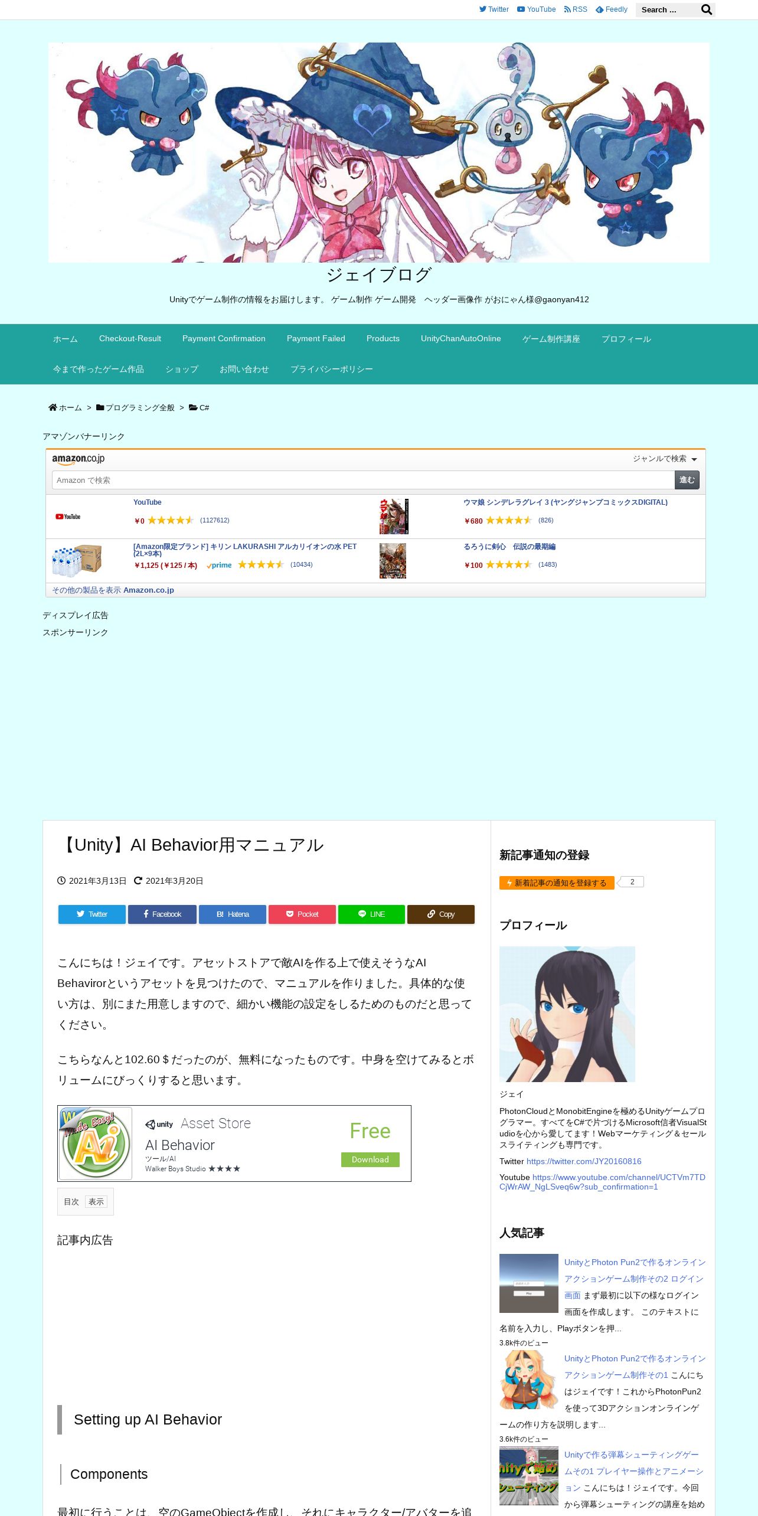Click the AI Behavior asset icon
The image size is (758, 1516).
pos(96,1143)
